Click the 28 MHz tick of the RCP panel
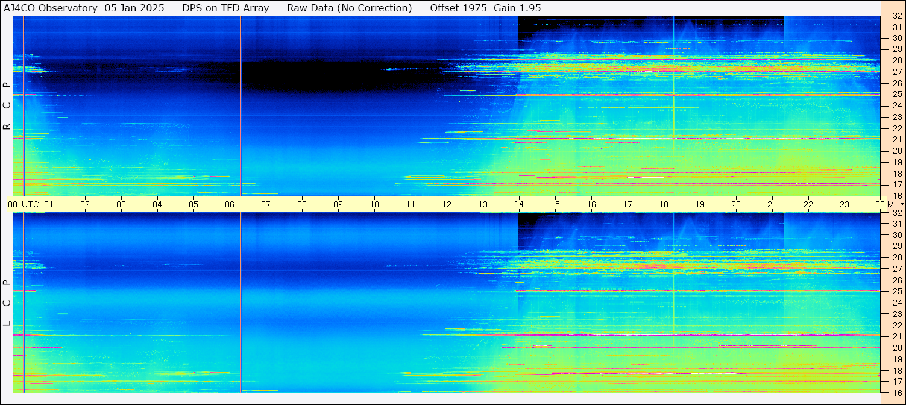The width and height of the screenshot is (906, 405). 897,60
